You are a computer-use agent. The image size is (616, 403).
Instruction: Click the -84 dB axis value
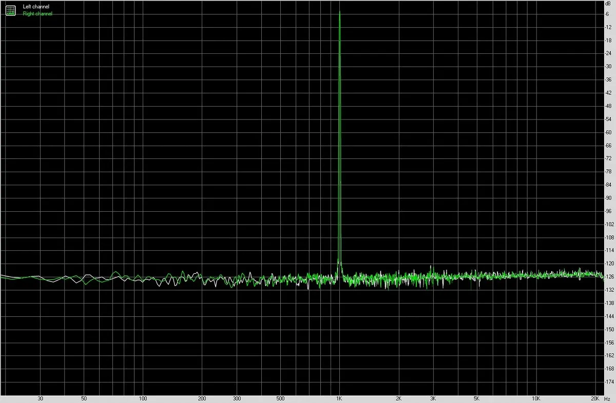click(x=608, y=185)
